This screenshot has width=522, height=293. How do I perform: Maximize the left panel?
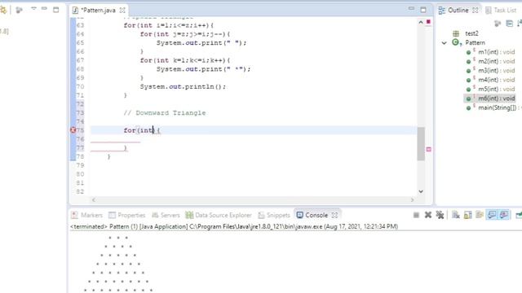pyautogui.click(x=56, y=10)
